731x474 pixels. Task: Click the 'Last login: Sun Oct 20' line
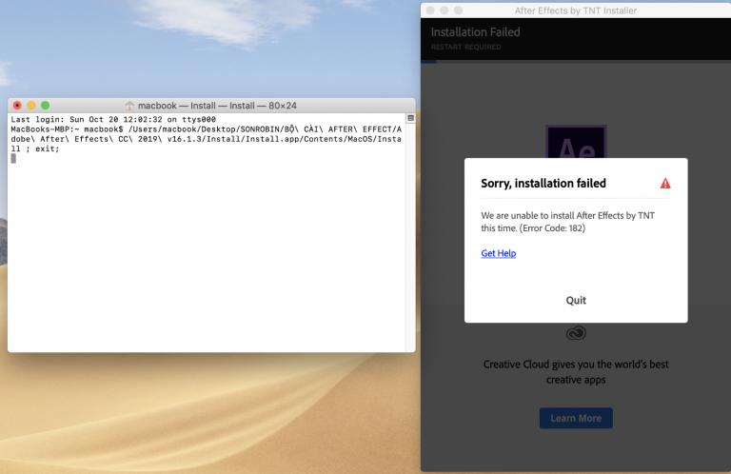pos(113,119)
